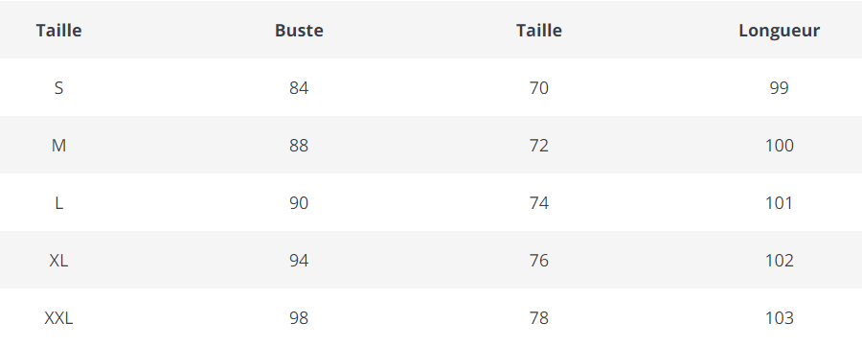Image resolution: width=862 pixels, height=346 pixels.
Task: Select the S size row label
Action: pos(58,88)
